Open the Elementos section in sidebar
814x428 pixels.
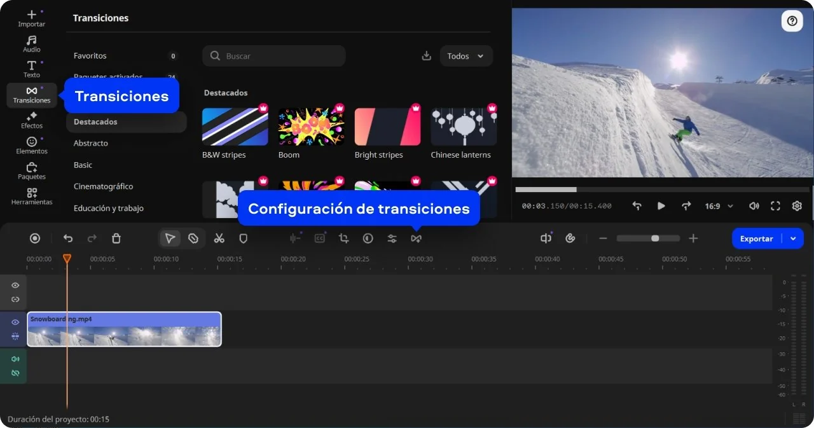31,146
